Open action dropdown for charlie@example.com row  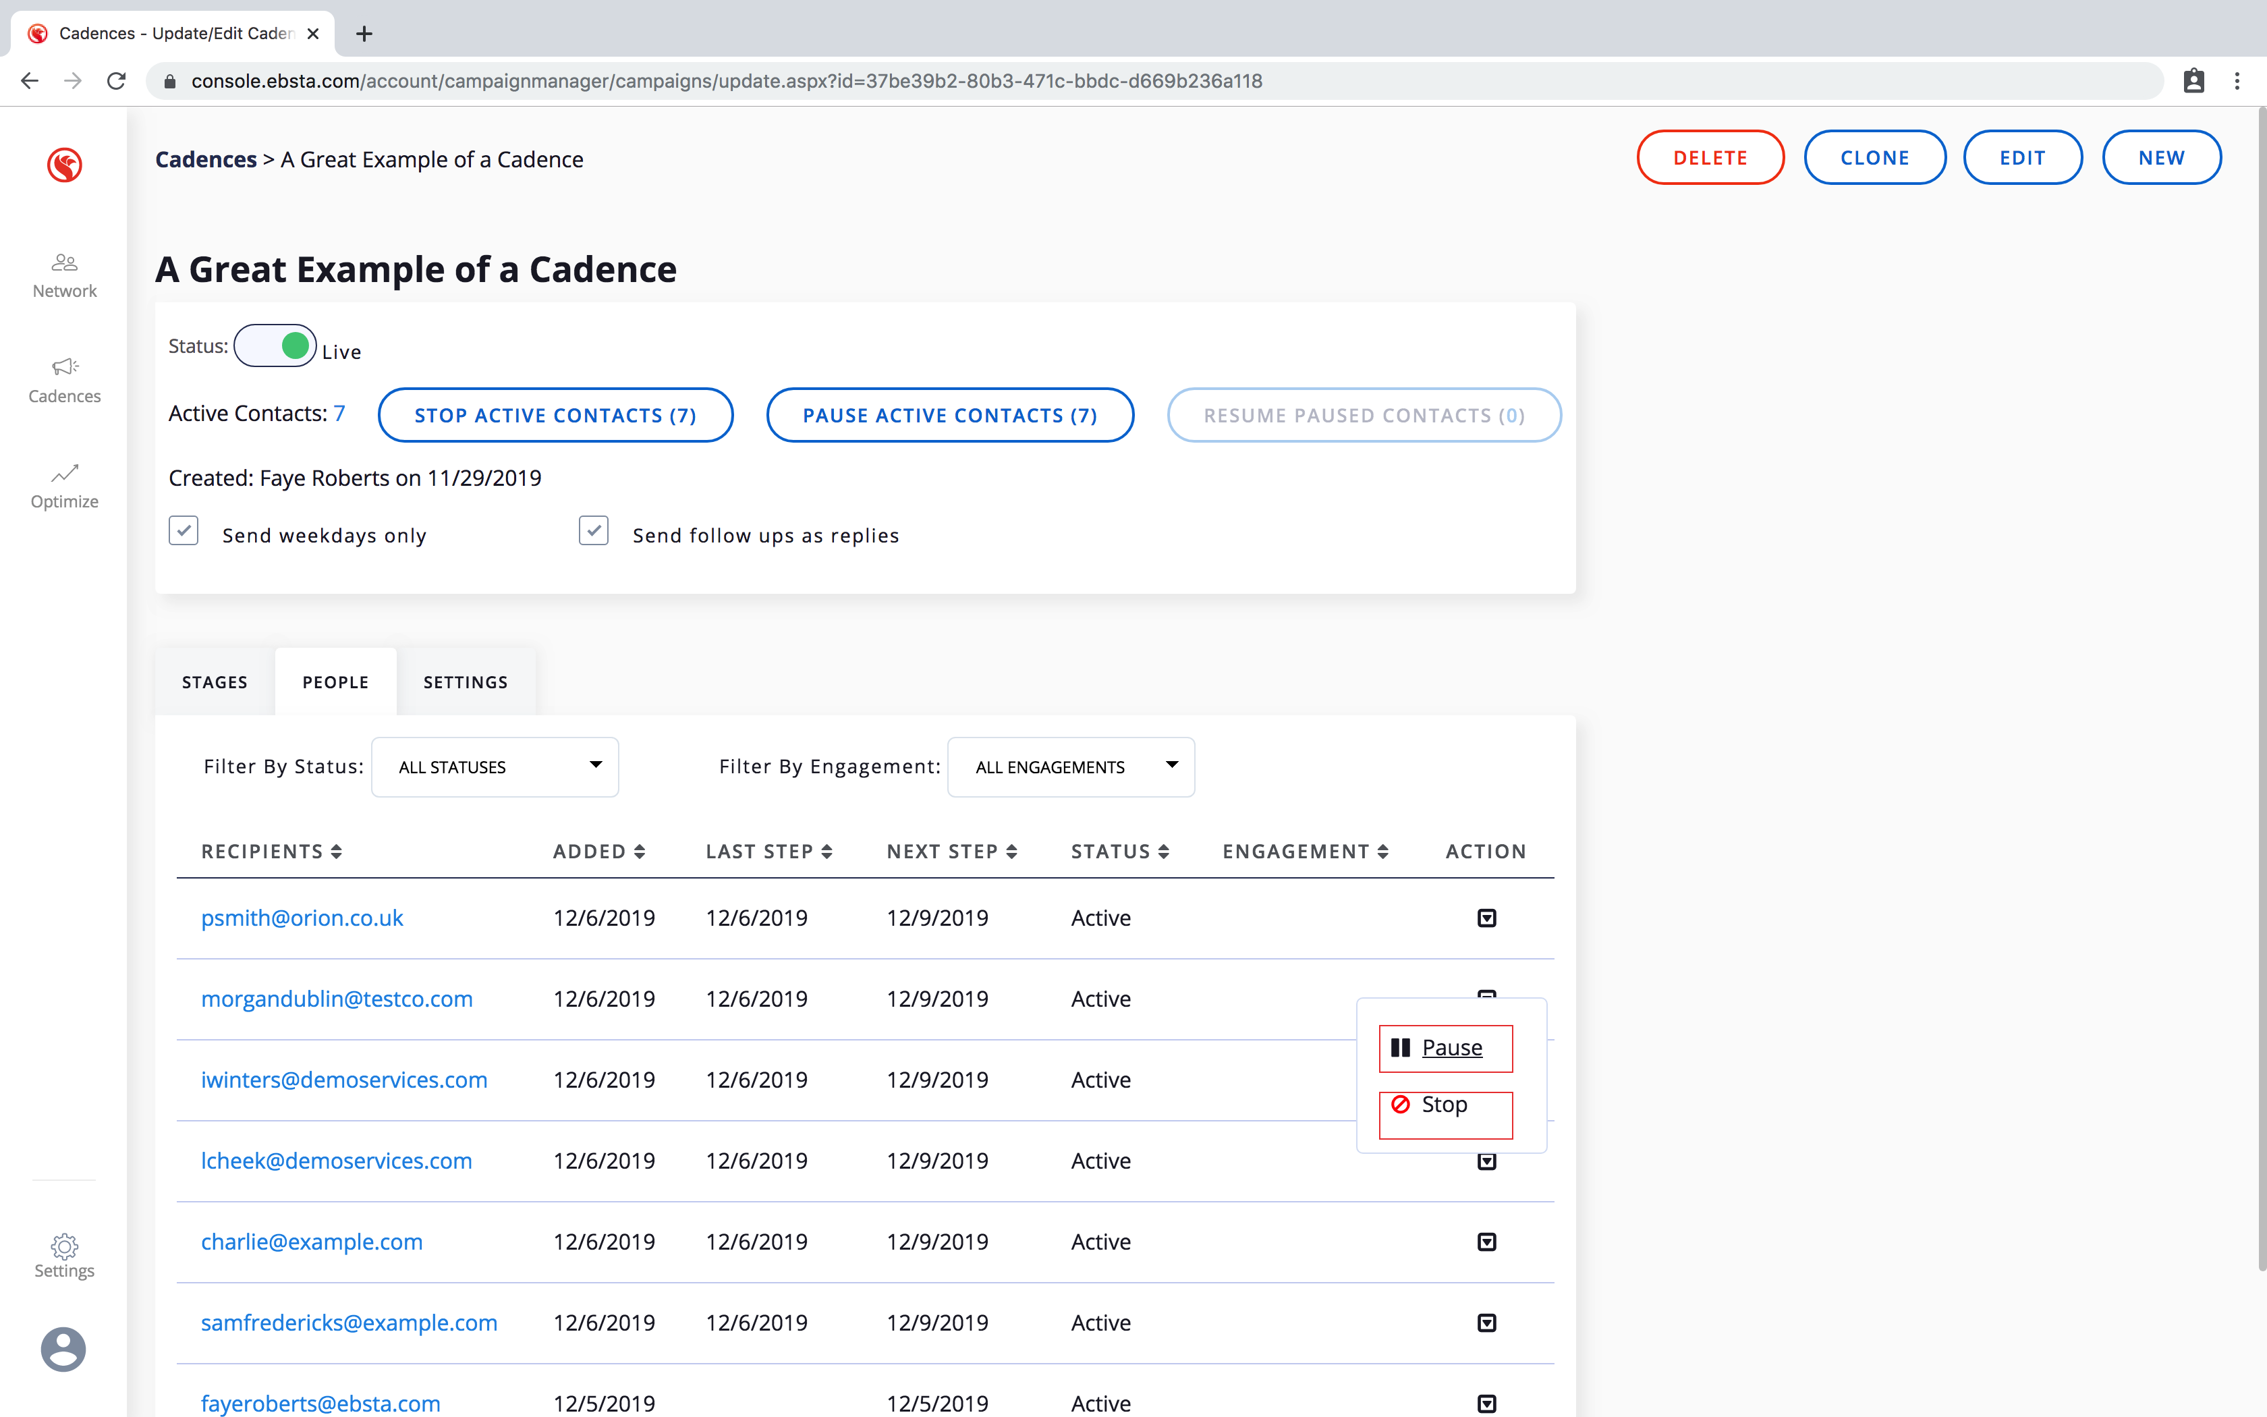[x=1486, y=1242]
